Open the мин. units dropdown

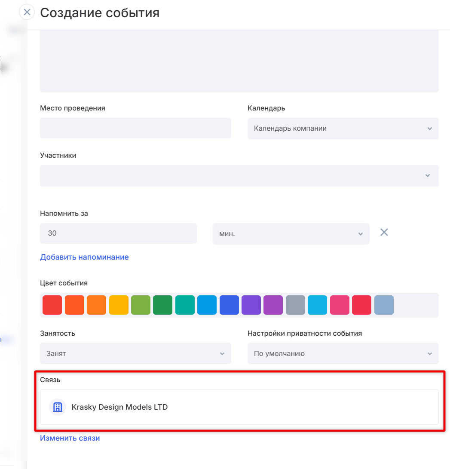[x=291, y=234]
